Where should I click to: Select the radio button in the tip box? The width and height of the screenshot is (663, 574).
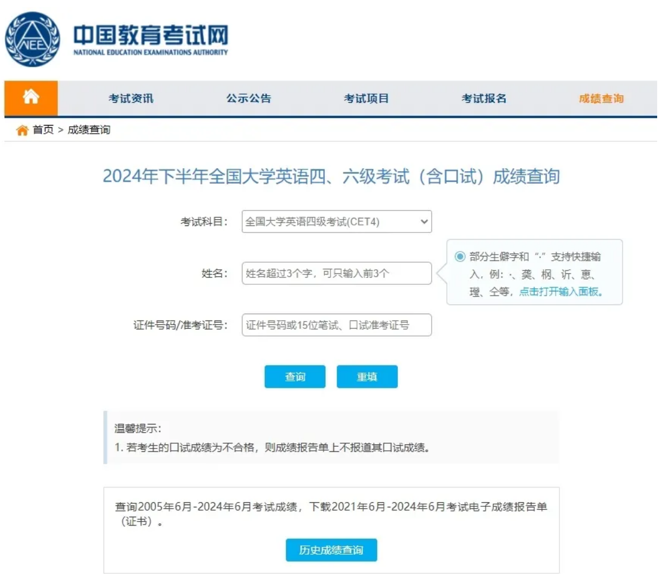460,257
